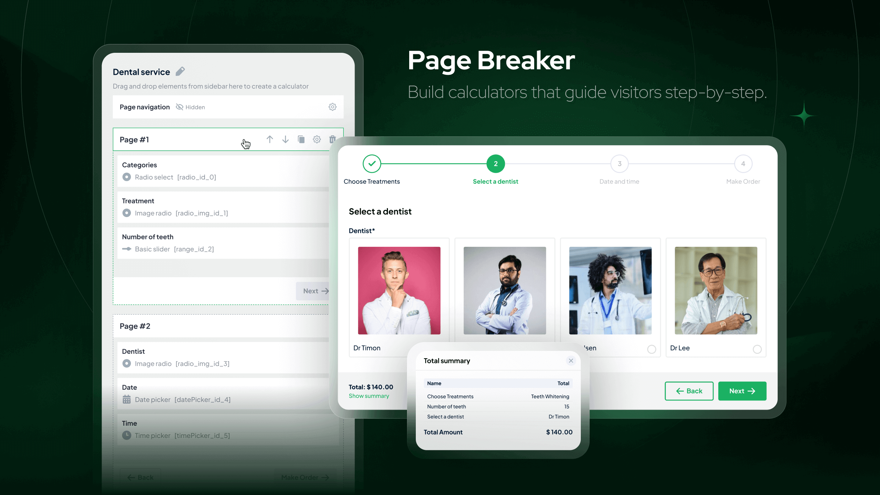Click the delete trash icon on Page #1
The image size is (880, 495).
point(332,140)
